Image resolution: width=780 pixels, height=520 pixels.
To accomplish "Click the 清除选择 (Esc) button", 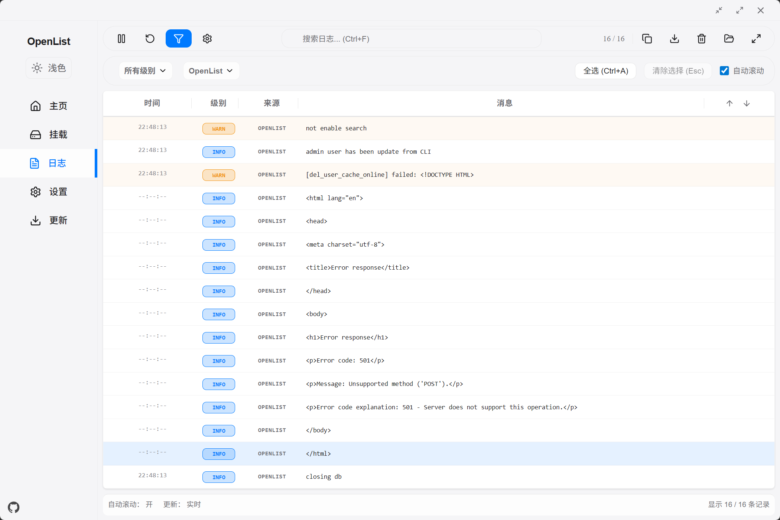I will coord(677,71).
